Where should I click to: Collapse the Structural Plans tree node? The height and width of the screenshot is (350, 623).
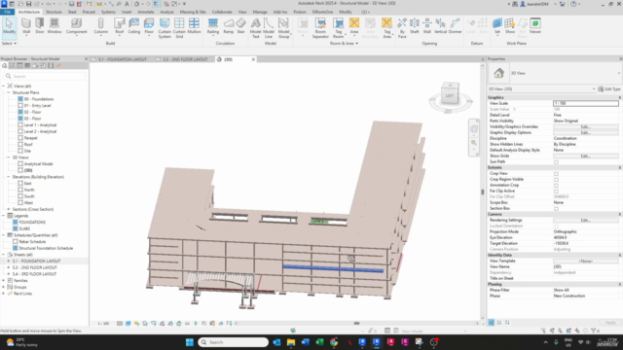9,92
